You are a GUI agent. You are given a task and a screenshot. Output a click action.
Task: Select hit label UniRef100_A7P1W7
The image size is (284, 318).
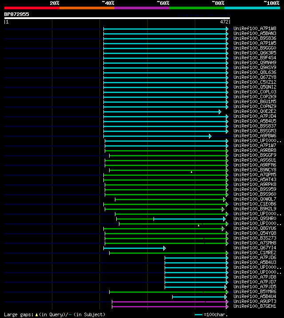tap(255, 145)
